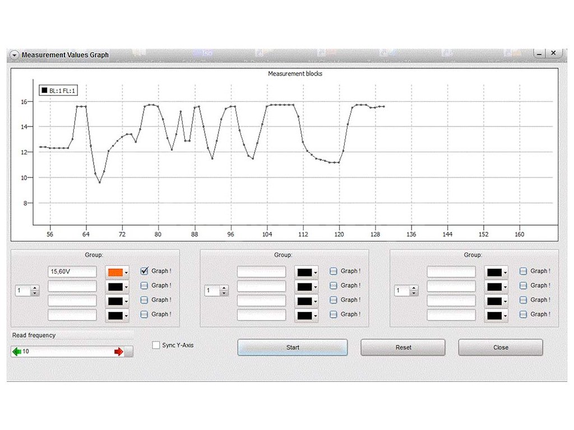
Task: Click the first value field in right group
Action: pyautogui.click(x=451, y=272)
